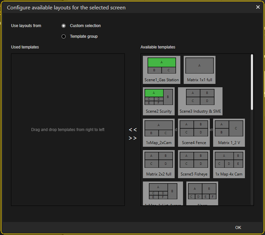Pick the Scene5 Fisheye layout template
265x235 pixels.
pos(194,164)
